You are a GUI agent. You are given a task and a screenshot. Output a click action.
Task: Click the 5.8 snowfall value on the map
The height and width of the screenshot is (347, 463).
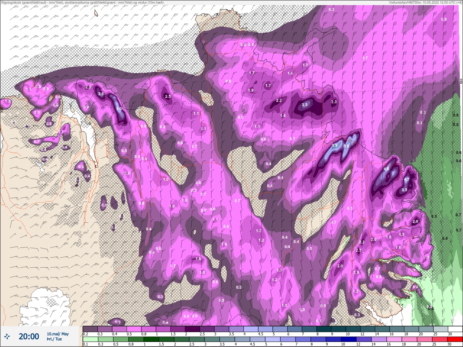346,146
